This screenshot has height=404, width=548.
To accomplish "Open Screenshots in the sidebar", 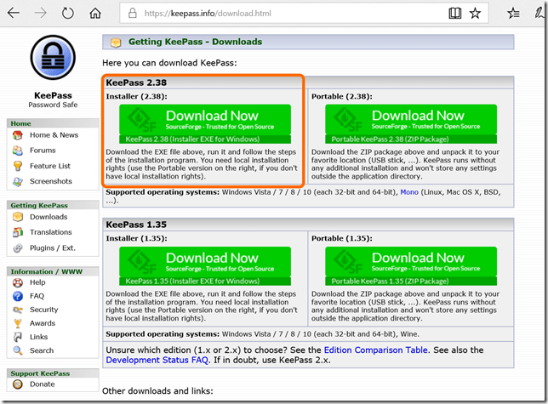I will (50, 181).
